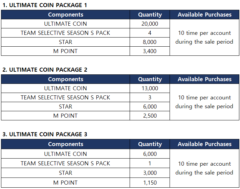Screen dimensions: 240x189
Task: Click Team Selective Season S Pack in Package 1
Action: tap(65, 33)
